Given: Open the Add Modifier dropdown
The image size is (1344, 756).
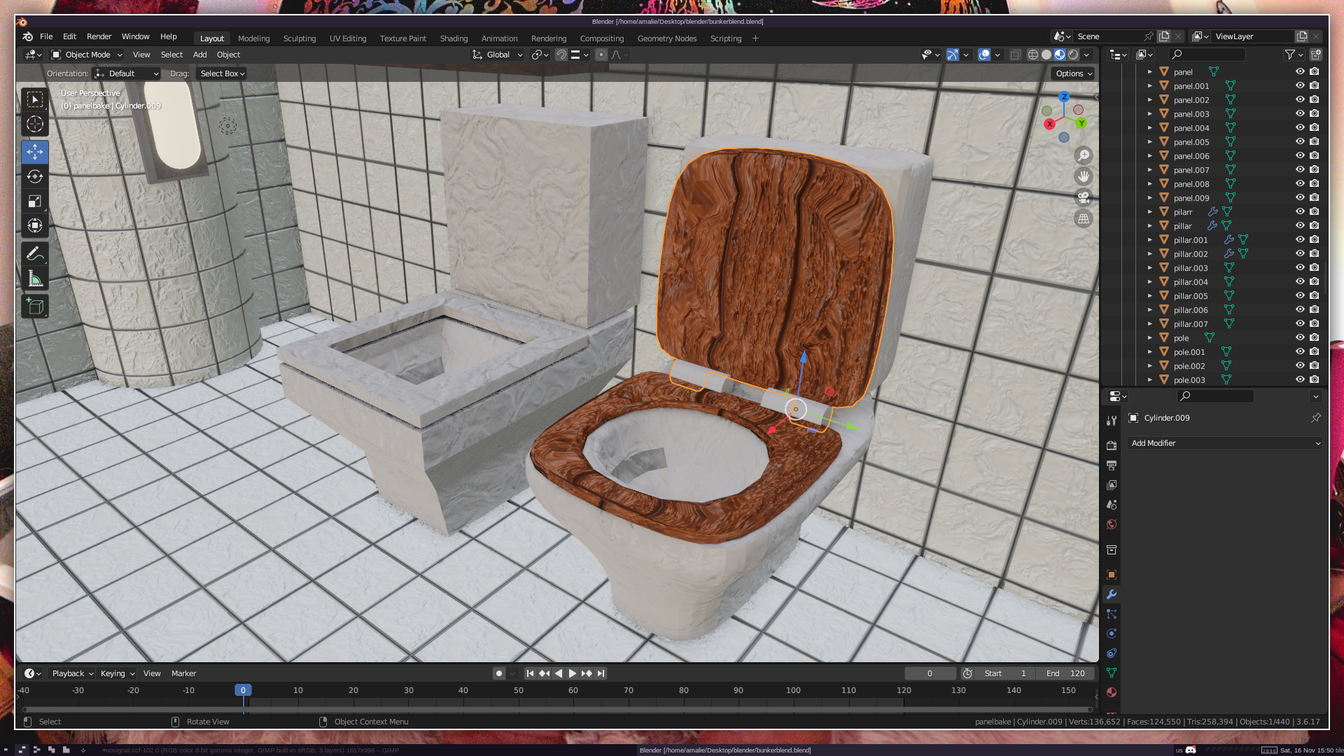Looking at the screenshot, I should point(1225,443).
